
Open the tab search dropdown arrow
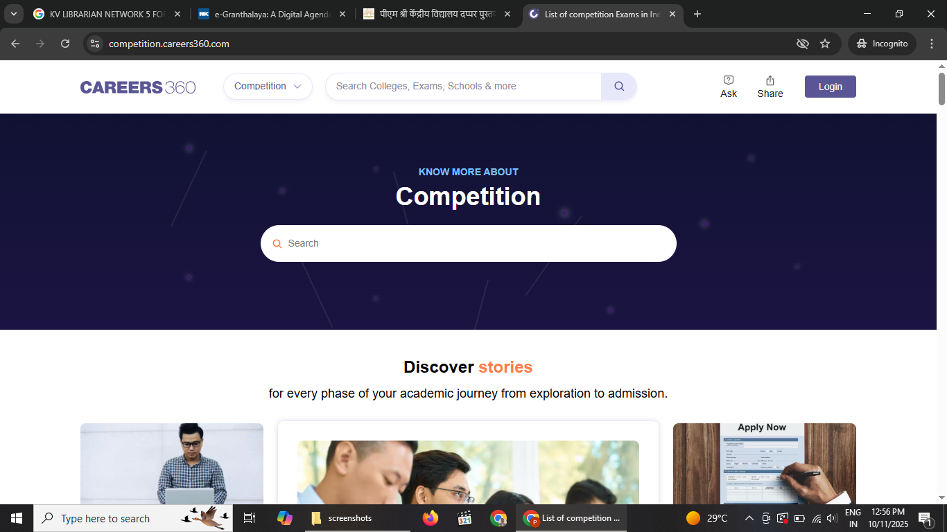tap(13, 14)
